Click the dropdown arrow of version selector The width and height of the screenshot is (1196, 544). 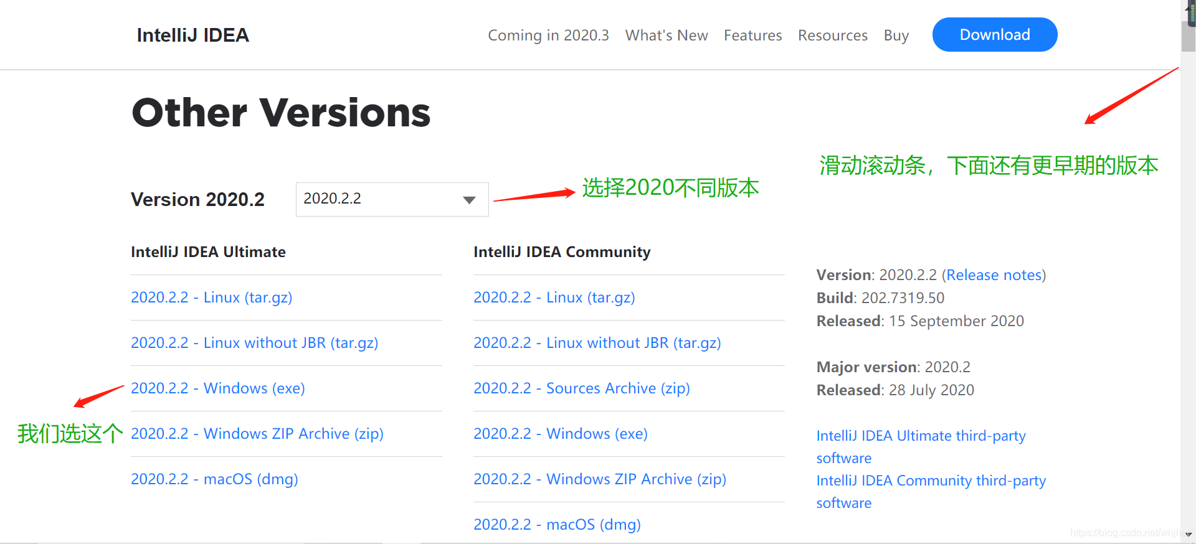pyautogui.click(x=470, y=200)
